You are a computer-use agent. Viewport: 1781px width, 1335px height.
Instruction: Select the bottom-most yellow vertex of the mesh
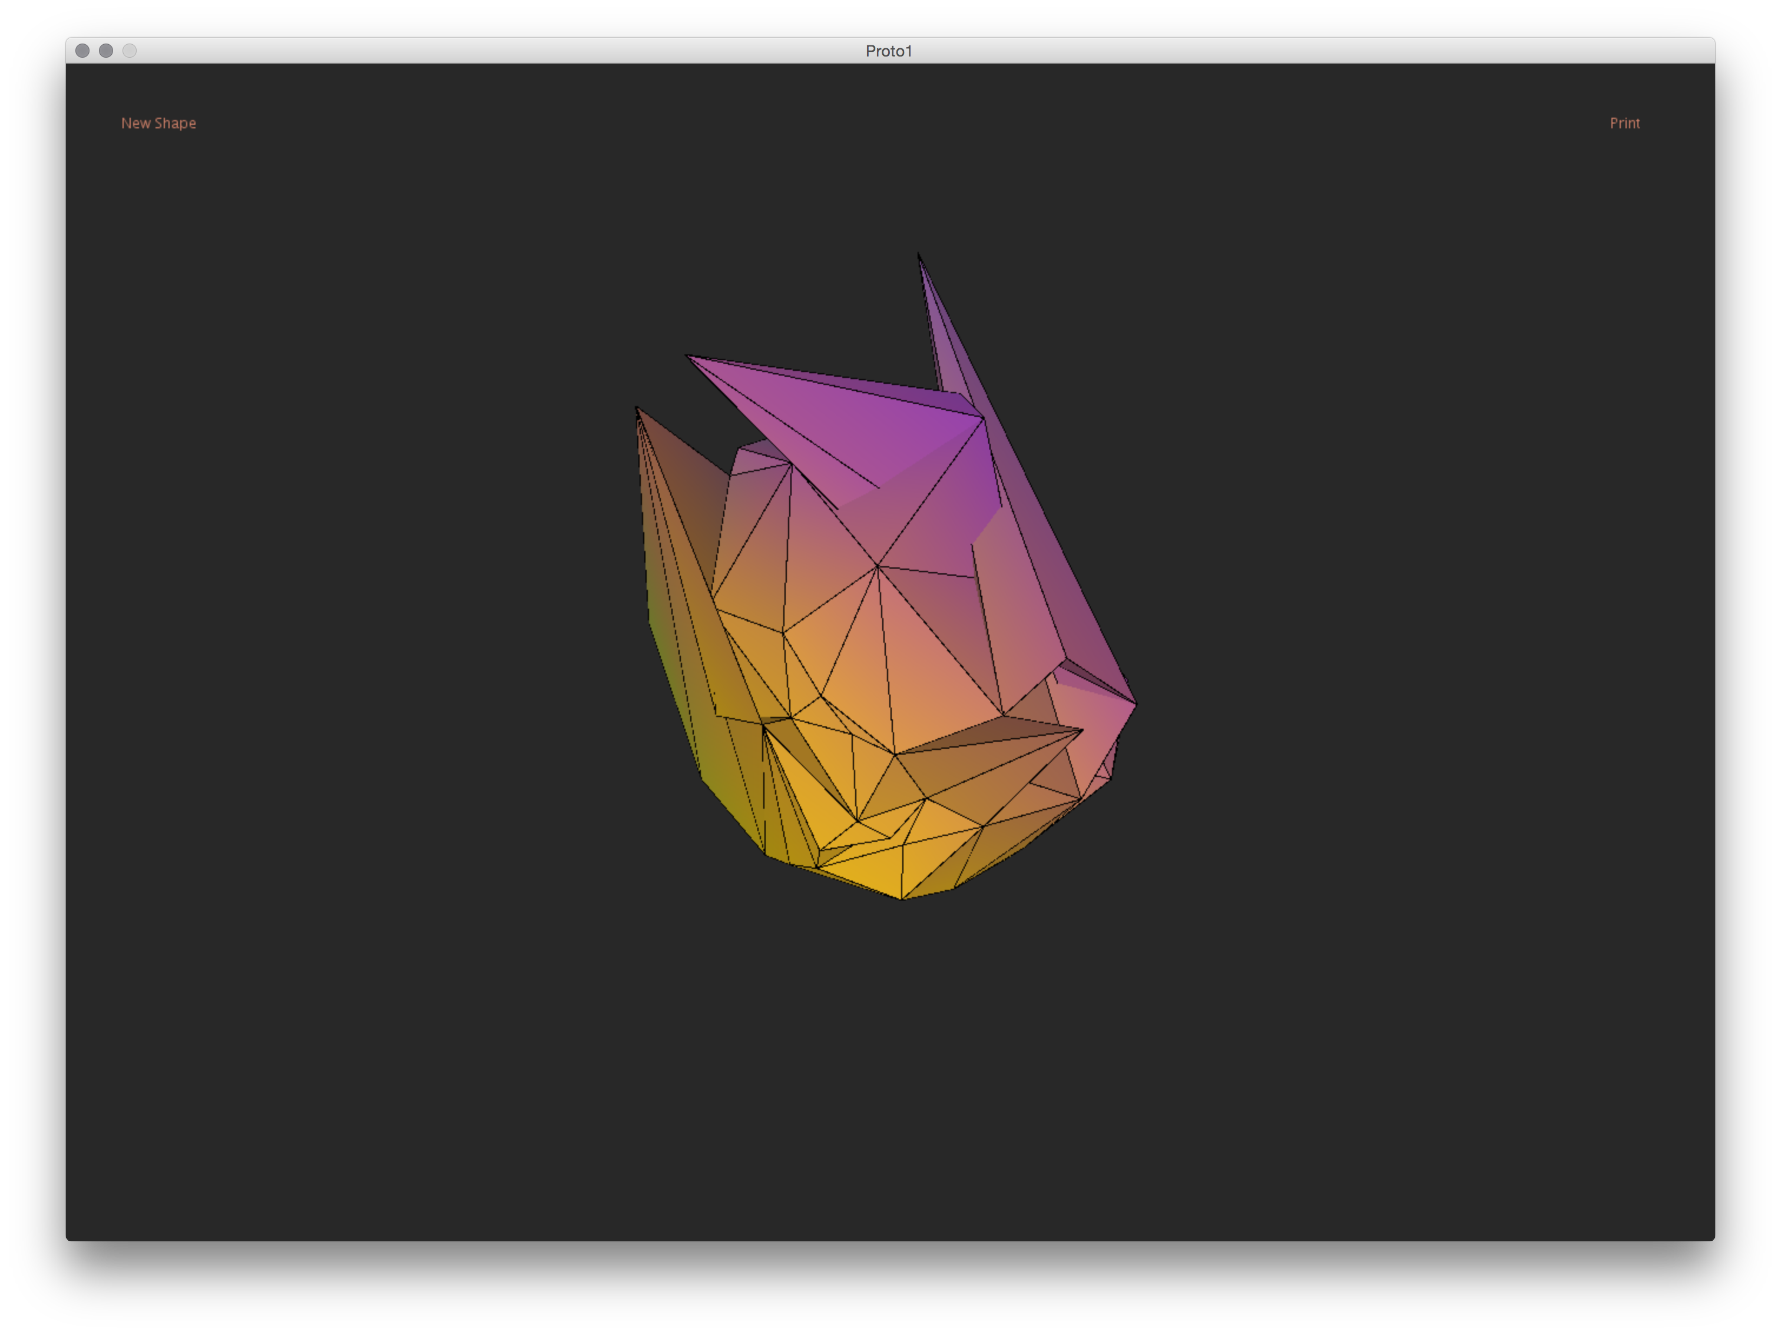coord(902,899)
